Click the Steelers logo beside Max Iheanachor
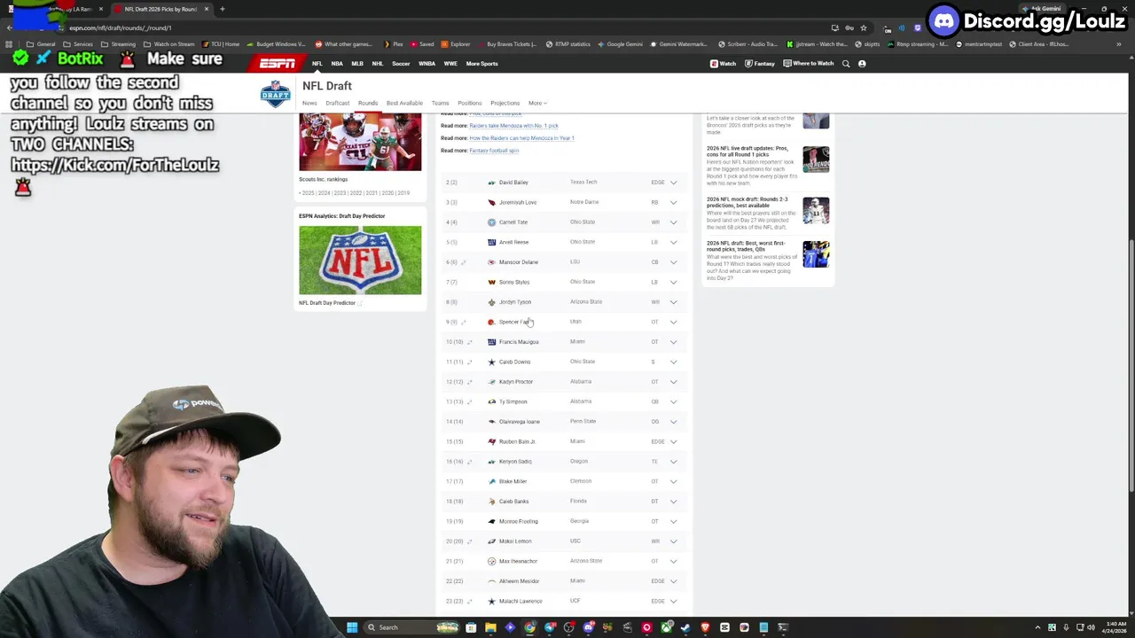 [491, 561]
